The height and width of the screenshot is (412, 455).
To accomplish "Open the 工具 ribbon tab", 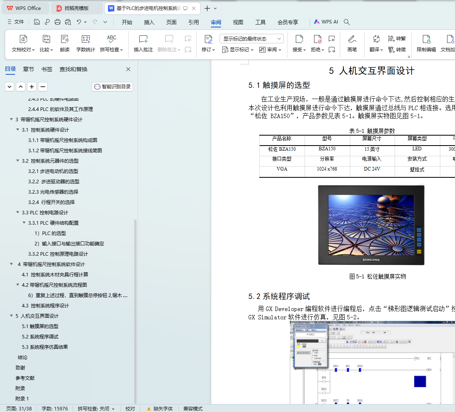I will pyautogui.click(x=260, y=22).
